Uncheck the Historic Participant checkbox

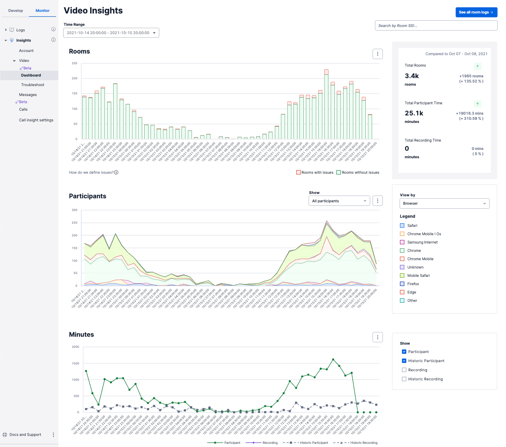[404, 361]
